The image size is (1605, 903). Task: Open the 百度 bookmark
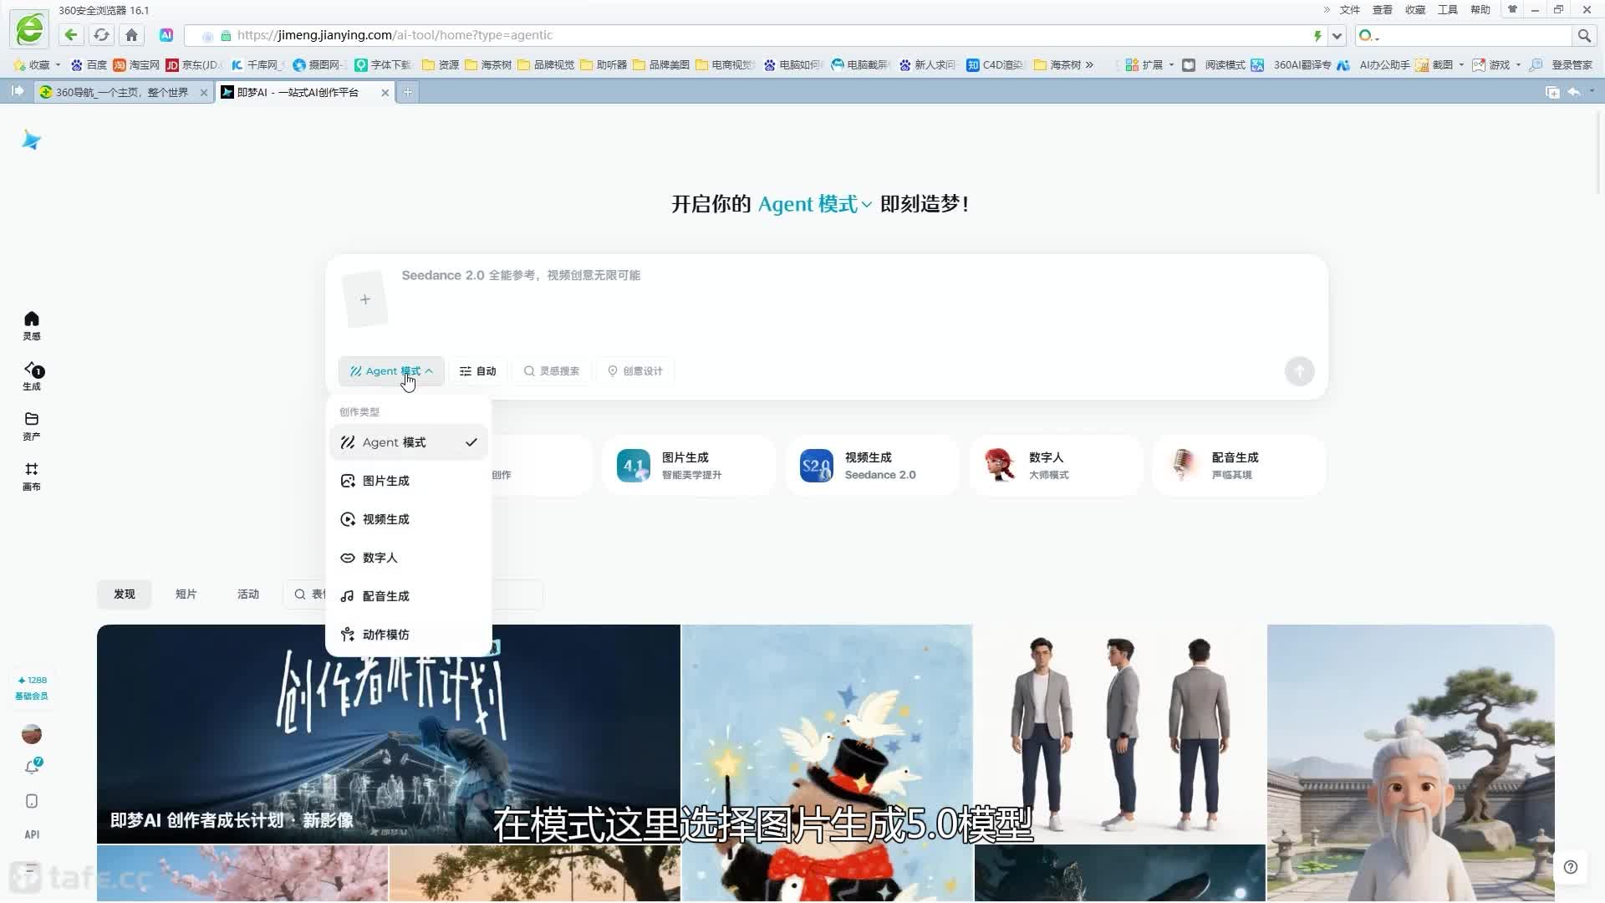[89, 64]
